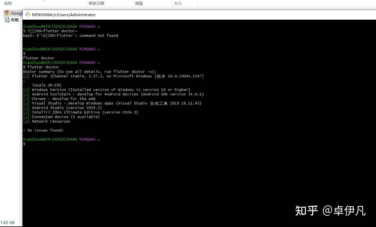Viewport: 376px width, 227px height.
Task: Sort the file list by the 类型 column
Action: (x=139, y=3)
